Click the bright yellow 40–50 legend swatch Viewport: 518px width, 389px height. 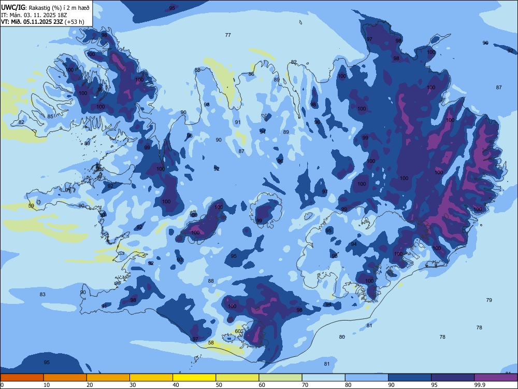(x=194, y=378)
